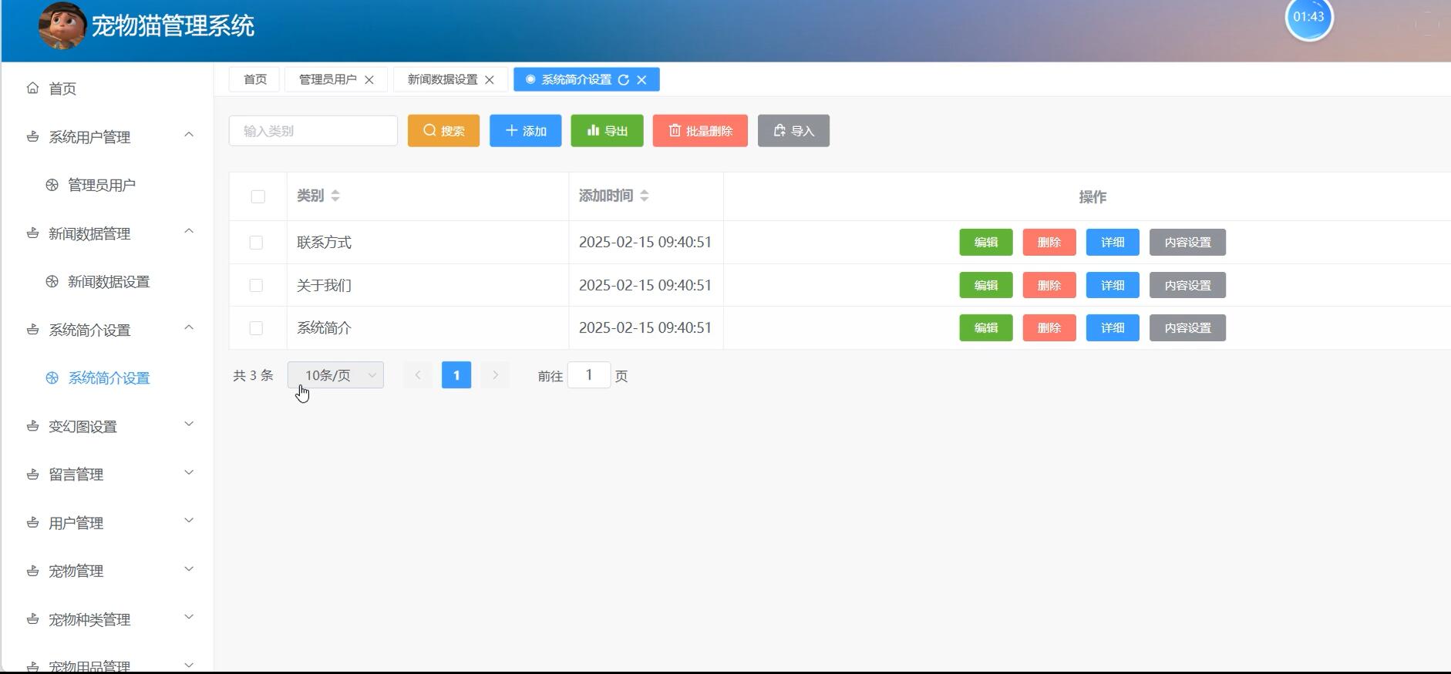Open 内容设置 for 系统简介 row

coord(1187,327)
